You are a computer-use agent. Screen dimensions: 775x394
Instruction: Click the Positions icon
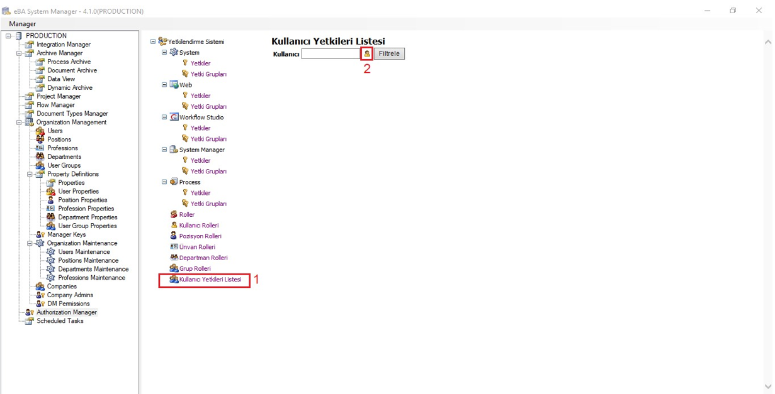pos(40,140)
